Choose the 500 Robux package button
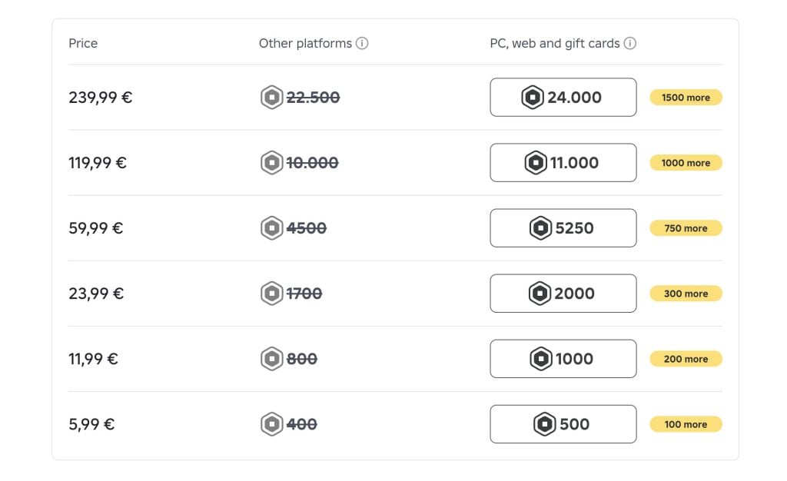The image size is (787, 481). click(563, 424)
